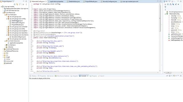This screenshot has height=102, width=183.
Task: Click Open Console icon
Action: (174, 76)
